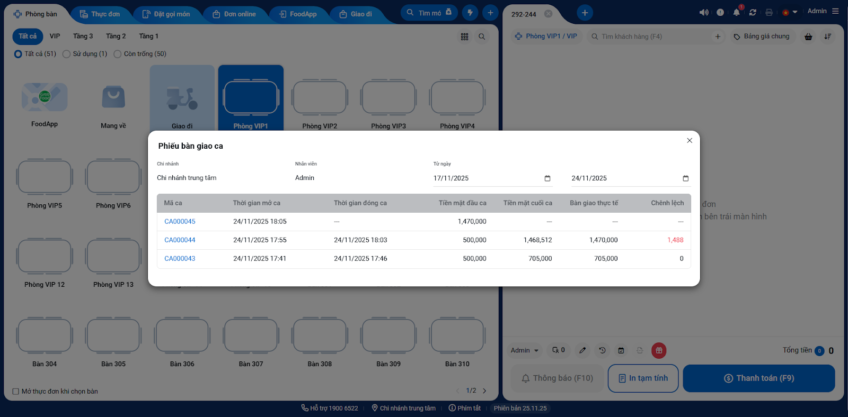
Task: Switch to the Thực đơn tab
Action: 100,14
